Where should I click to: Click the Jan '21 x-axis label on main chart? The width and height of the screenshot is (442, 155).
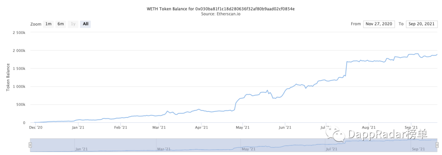point(78,128)
